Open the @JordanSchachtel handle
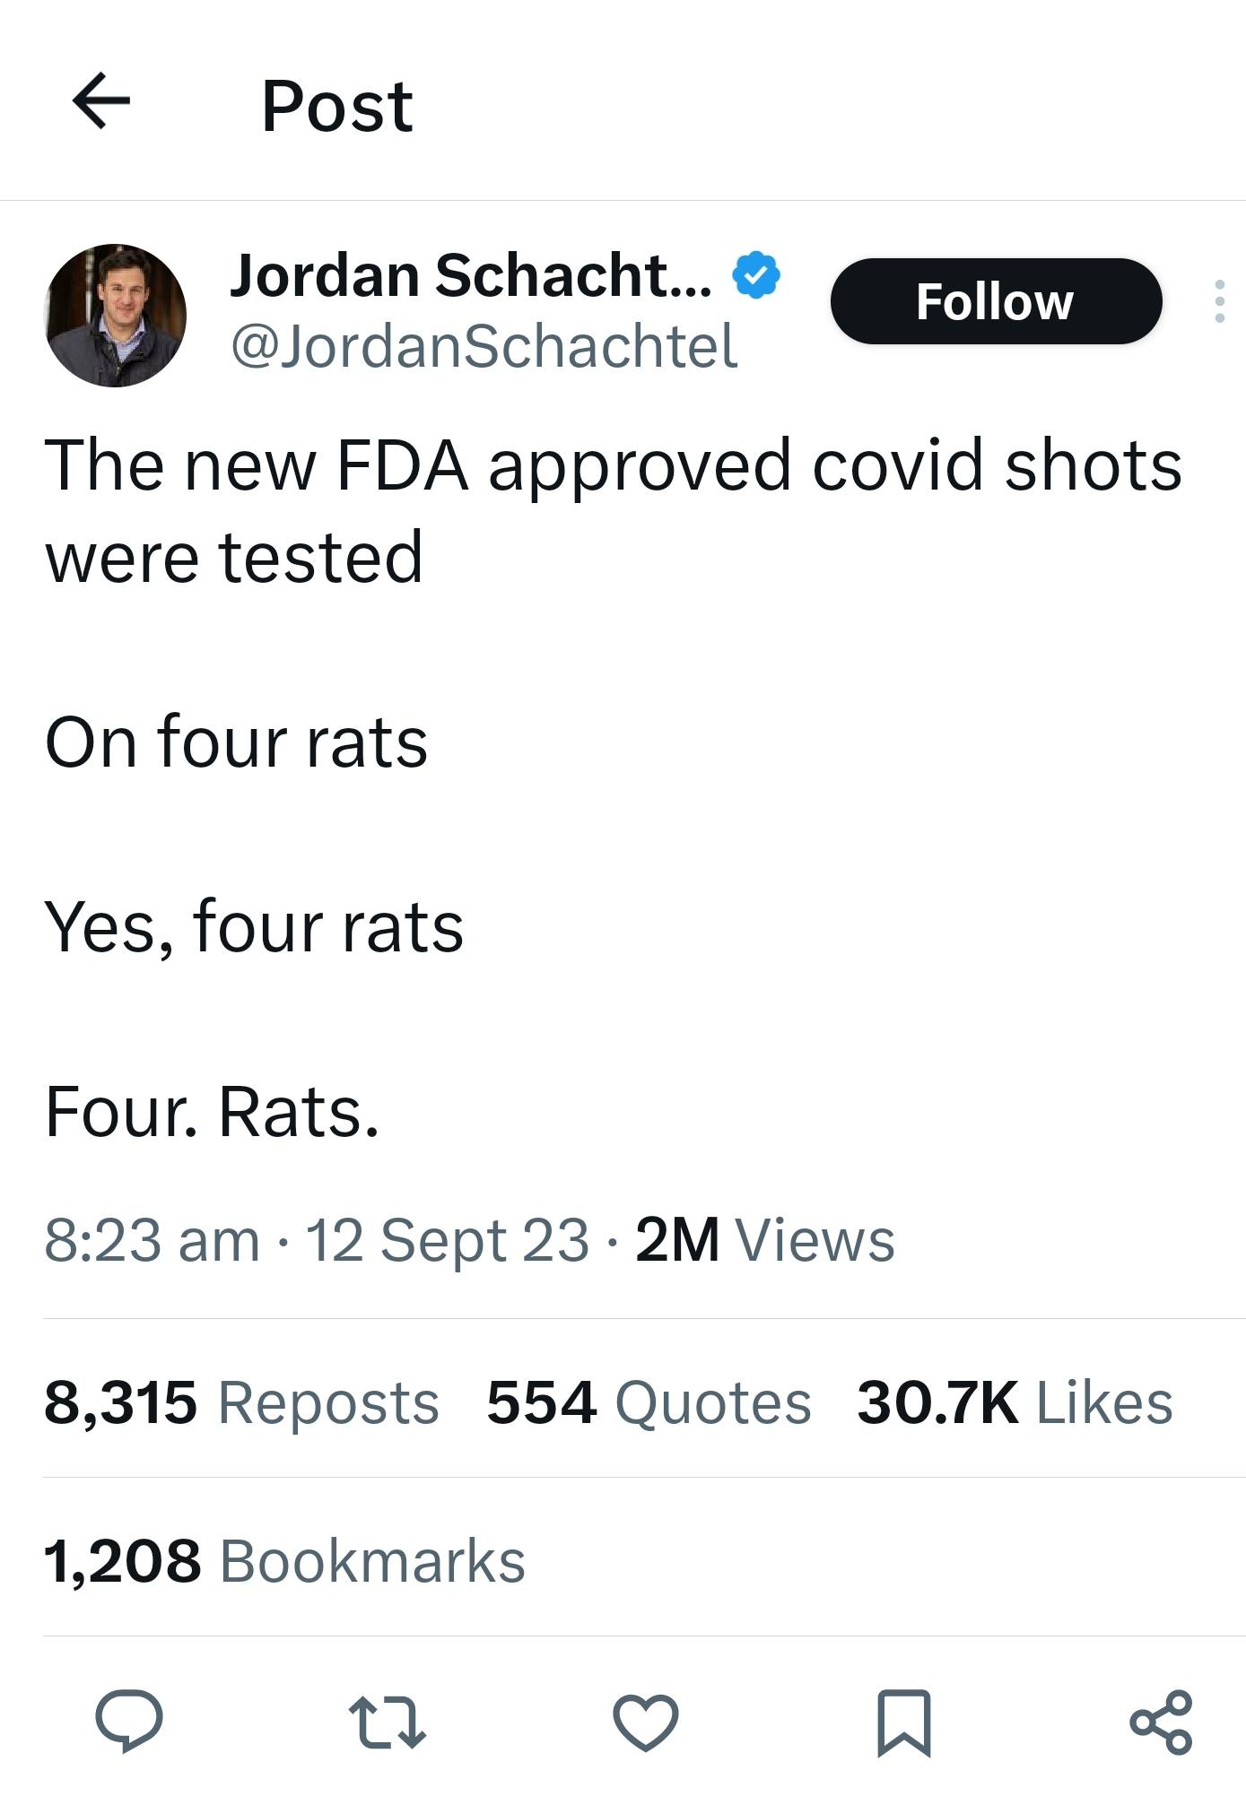Screen dimensions: 1246x1805 pos(484,346)
